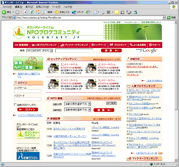Go to the Home page icon

point(38,12)
